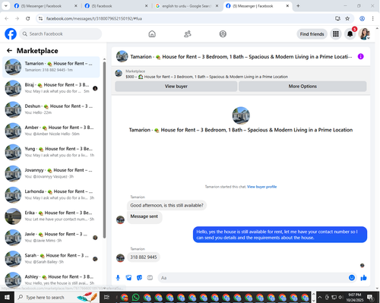Open Chrome three-dot menu
Screen dimensions: 380x303
pos(372,18)
